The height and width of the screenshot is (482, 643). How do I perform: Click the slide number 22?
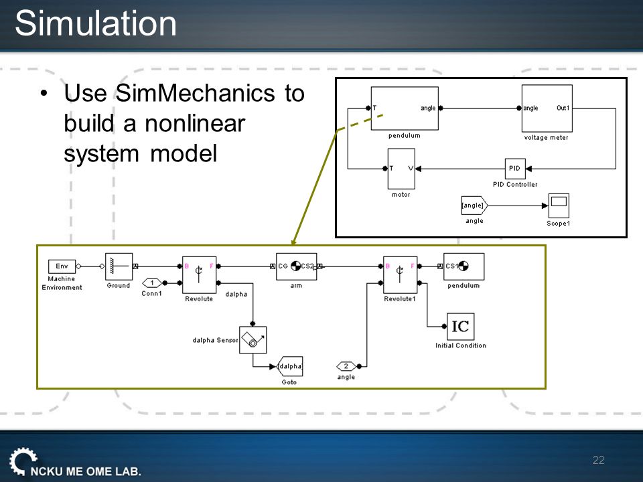(x=598, y=460)
